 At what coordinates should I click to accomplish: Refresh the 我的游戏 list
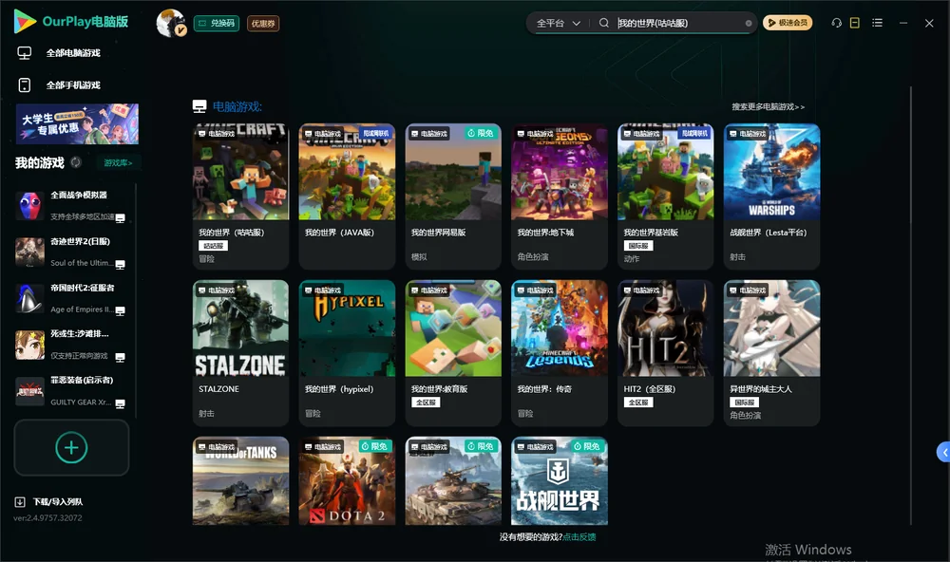point(76,162)
